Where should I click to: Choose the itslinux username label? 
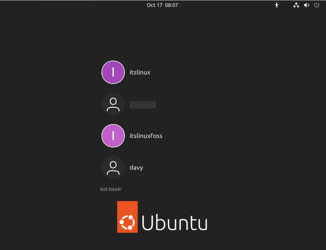pyautogui.click(x=140, y=72)
